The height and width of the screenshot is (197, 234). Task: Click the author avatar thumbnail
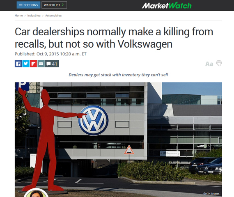coord(36,193)
